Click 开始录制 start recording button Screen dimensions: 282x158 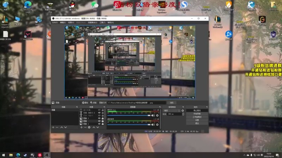tap(197, 114)
